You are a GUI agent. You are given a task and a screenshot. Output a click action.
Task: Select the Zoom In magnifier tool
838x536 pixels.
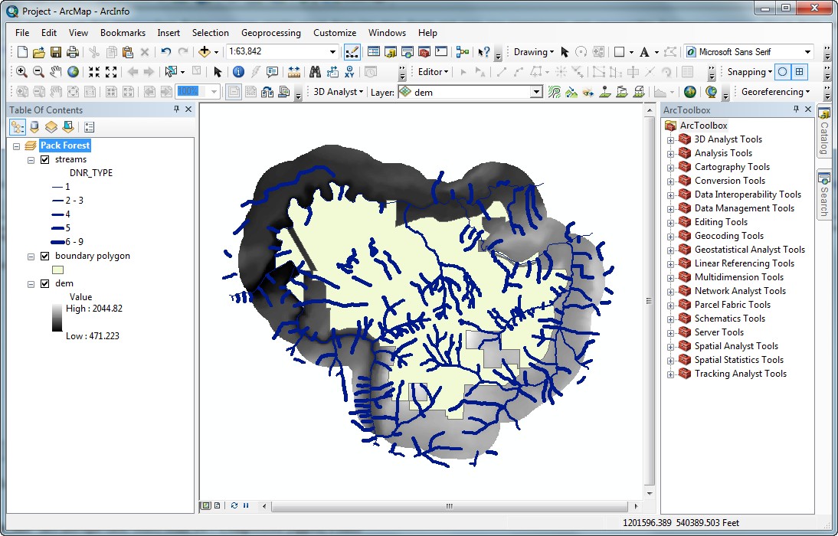21,72
